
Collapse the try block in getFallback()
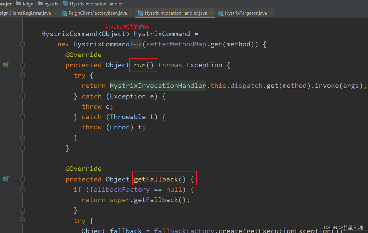(x=23, y=221)
